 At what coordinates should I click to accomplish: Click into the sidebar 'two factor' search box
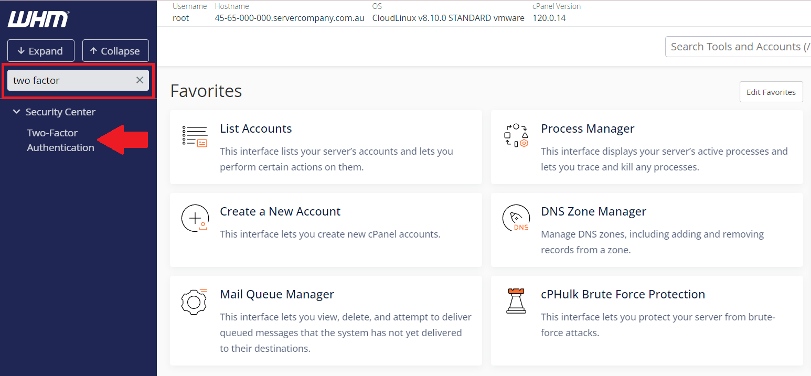(71, 80)
